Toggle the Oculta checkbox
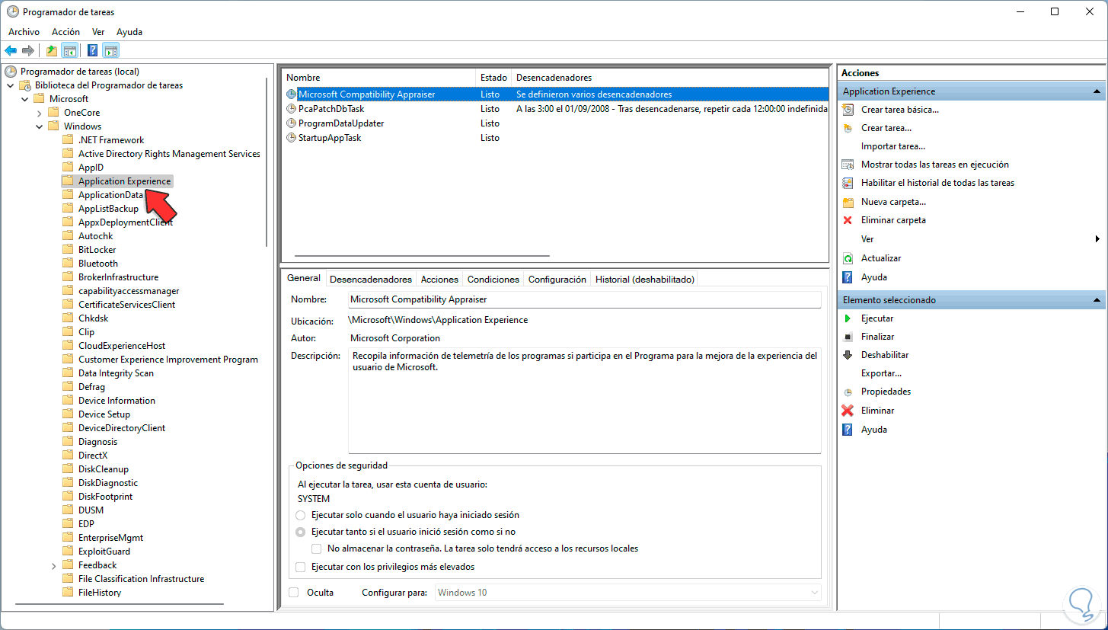The height and width of the screenshot is (630, 1108). point(294,593)
